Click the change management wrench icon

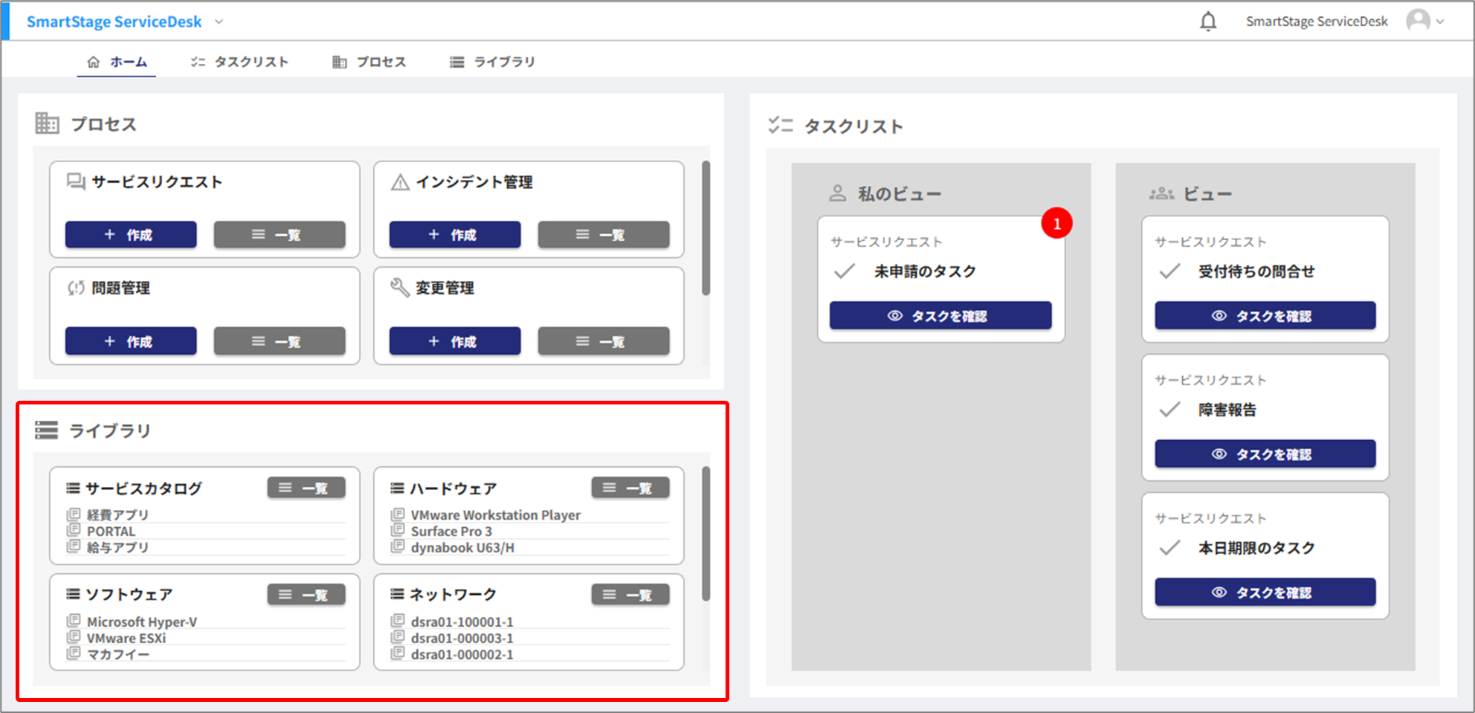tap(400, 288)
